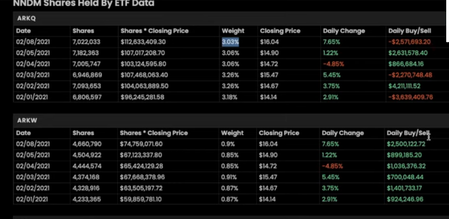Click the ARKW shares value 4,660,790

[x=87, y=144]
